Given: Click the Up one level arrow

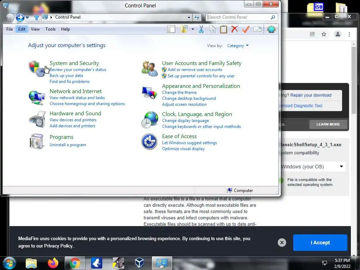Looking at the screenshot, I should pos(36,17).
